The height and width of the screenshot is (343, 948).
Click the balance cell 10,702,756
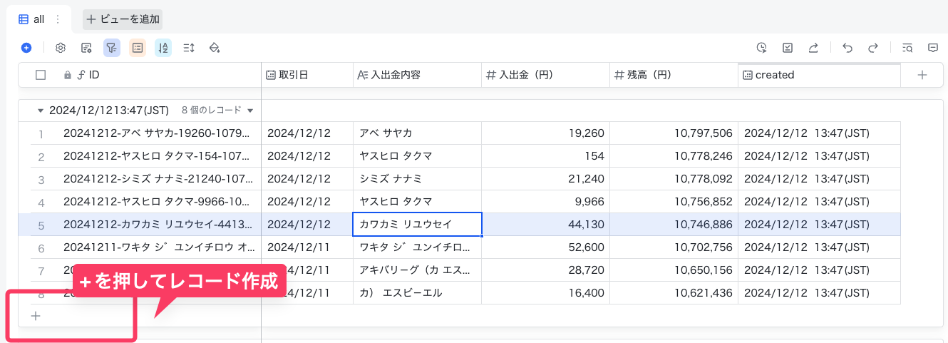tap(674, 247)
